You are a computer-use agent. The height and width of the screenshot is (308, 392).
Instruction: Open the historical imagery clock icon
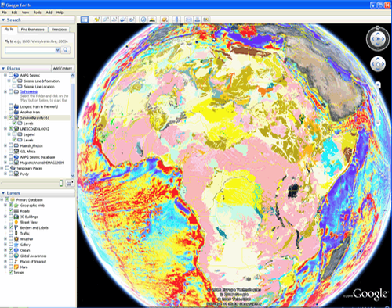[x=143, y=20]
